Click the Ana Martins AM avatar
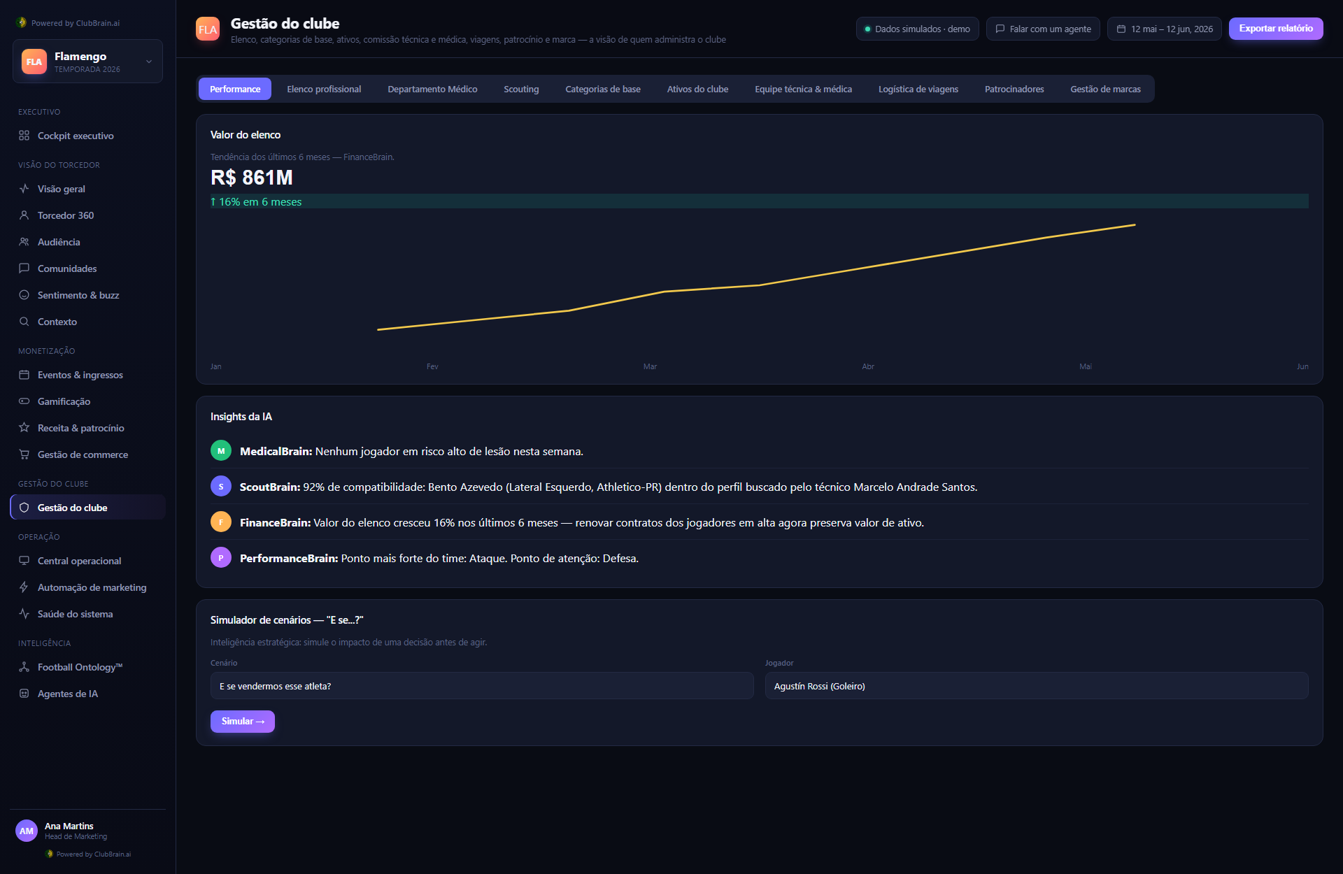1343x874 pixels. click(x=27, y=831)
